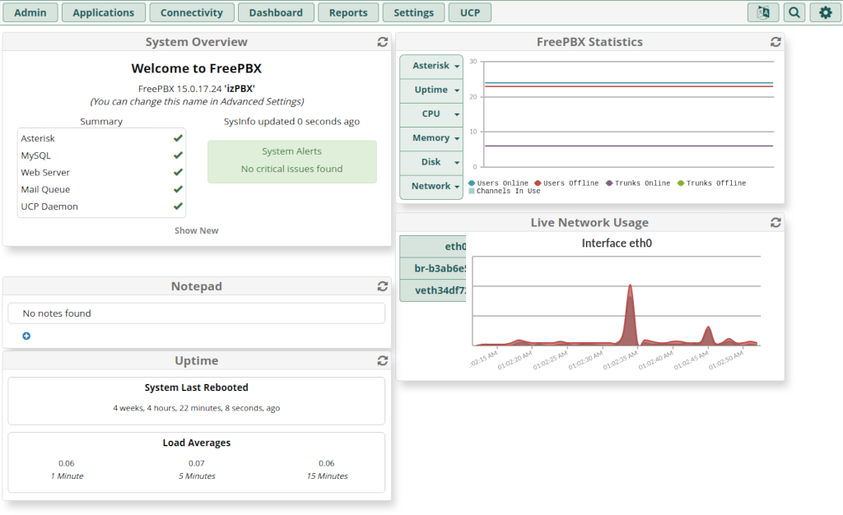The image size is (843, 515).
Task: Click the Web Server summary row label
Action: pyautogui.click(x=45, y=173)
